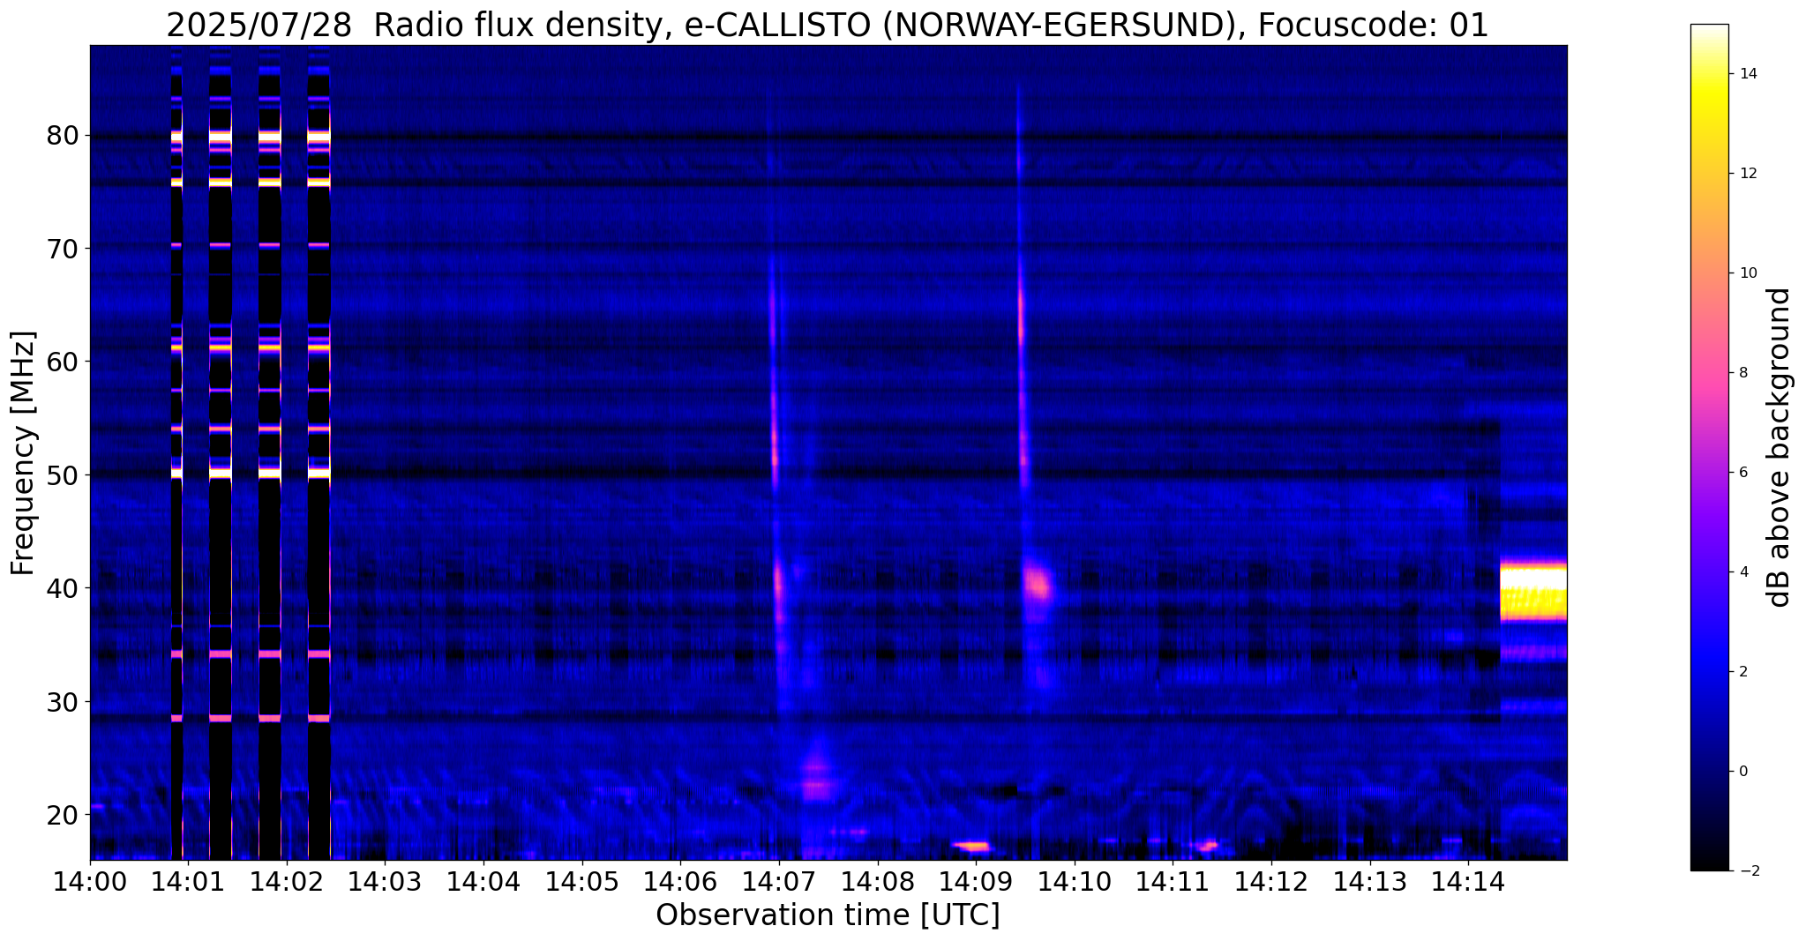
Task: Click the 14:11 time tick label
Action: pos(1173,881)
